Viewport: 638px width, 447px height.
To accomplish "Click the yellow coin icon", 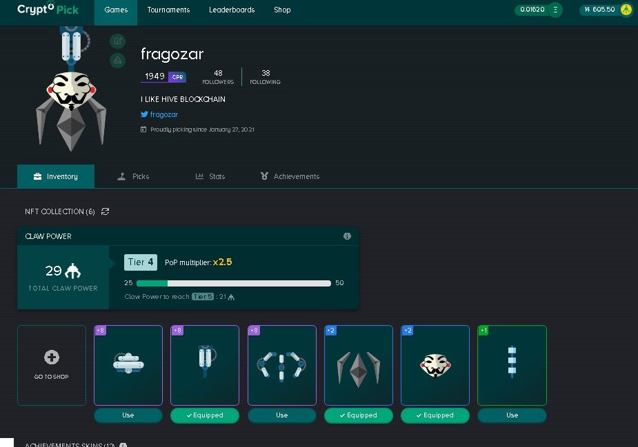I will tap(626, 10).
